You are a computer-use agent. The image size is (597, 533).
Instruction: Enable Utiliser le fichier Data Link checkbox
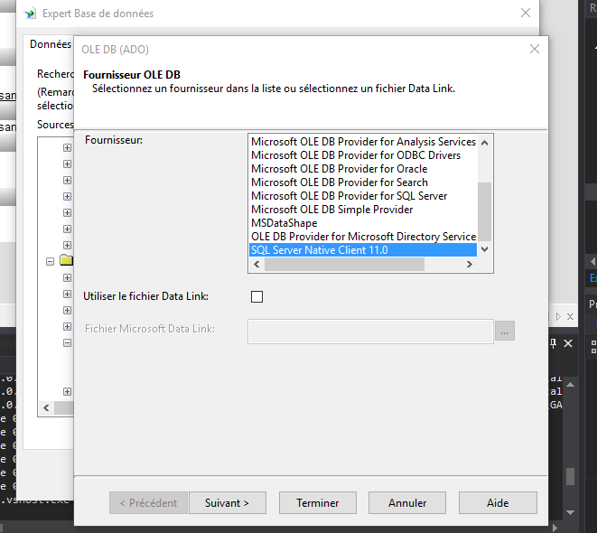click(257, 296)
